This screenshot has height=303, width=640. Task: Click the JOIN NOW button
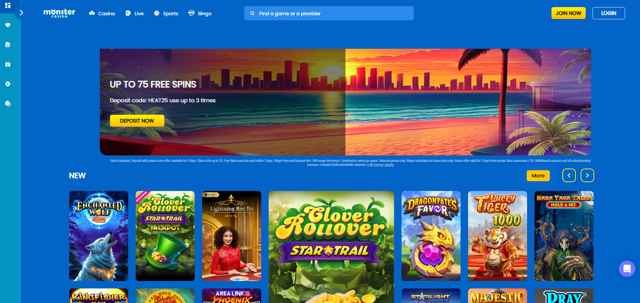click(568, 13)
